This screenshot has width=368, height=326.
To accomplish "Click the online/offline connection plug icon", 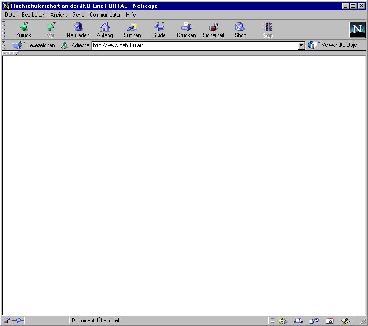I will point(18,320).
